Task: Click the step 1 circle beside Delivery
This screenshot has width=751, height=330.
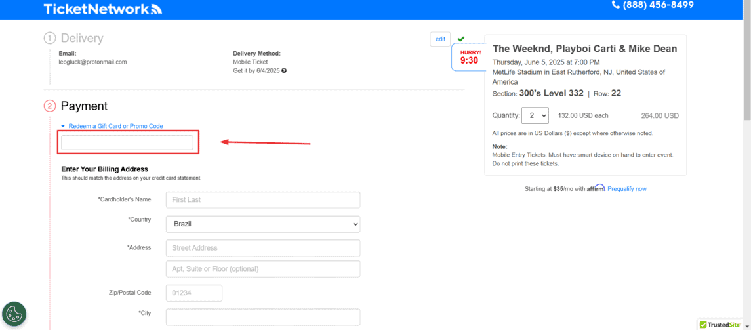Action: (x=50, y=38)
